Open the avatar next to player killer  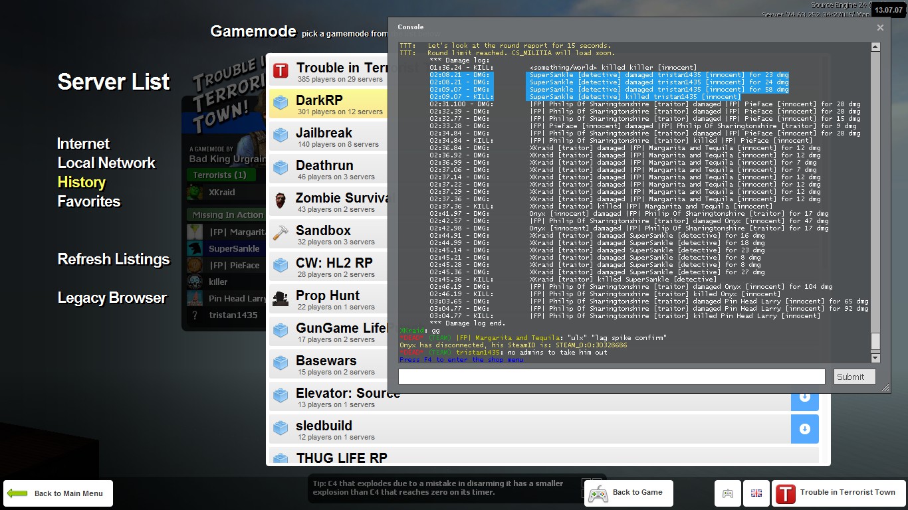click(195, 282)
